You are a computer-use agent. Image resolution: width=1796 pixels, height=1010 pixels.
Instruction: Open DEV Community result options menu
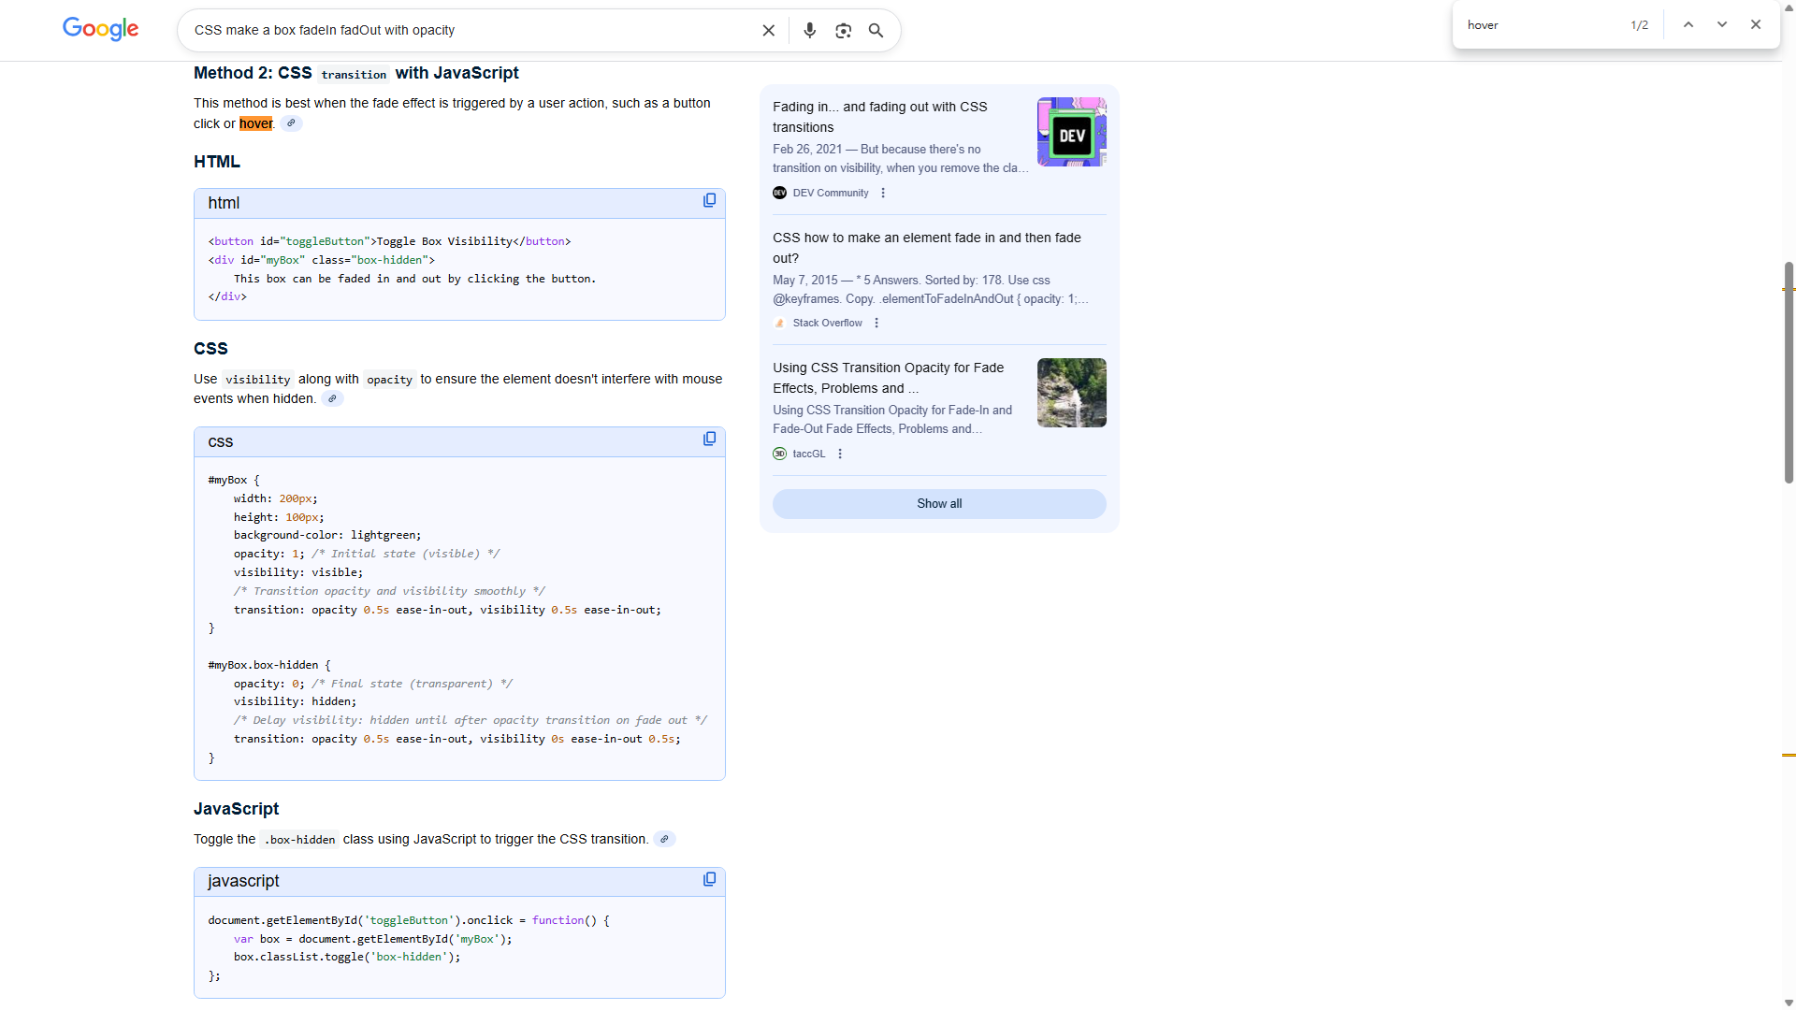click(883, 194)
